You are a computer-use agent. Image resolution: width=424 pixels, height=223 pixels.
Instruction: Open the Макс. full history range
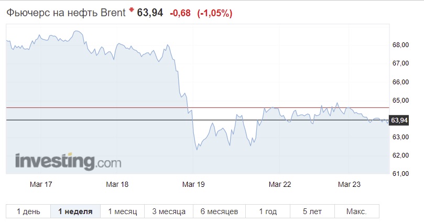coord(357,211)
